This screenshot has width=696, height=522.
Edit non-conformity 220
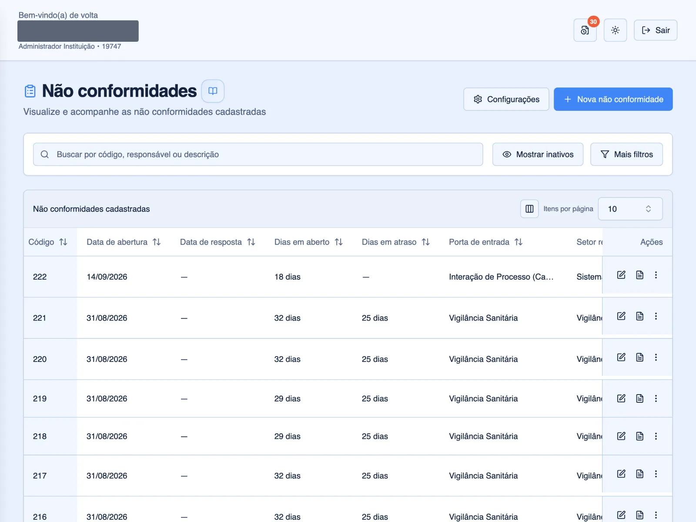click(621, 357)
